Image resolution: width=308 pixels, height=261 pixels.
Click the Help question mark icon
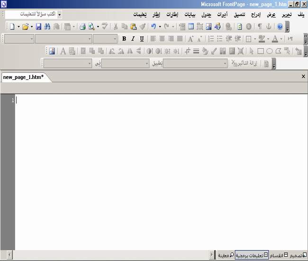[x=280, y=27]
